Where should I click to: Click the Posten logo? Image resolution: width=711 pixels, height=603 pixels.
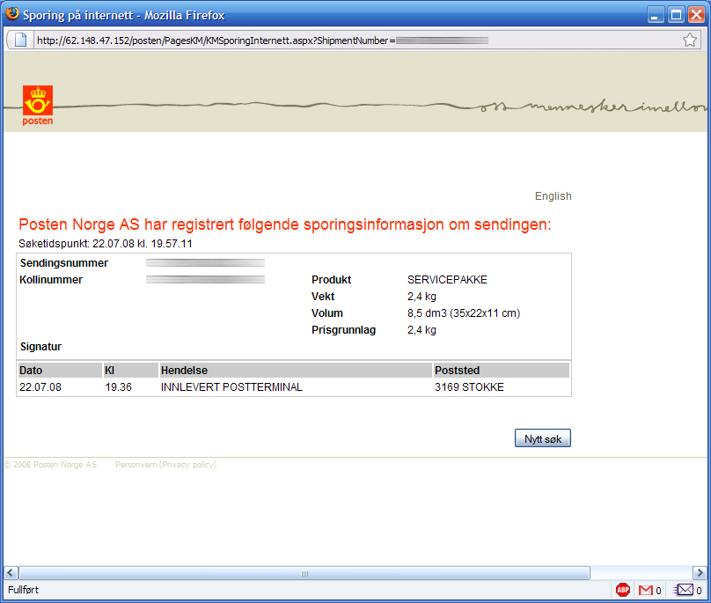click(x=38, y=106)
